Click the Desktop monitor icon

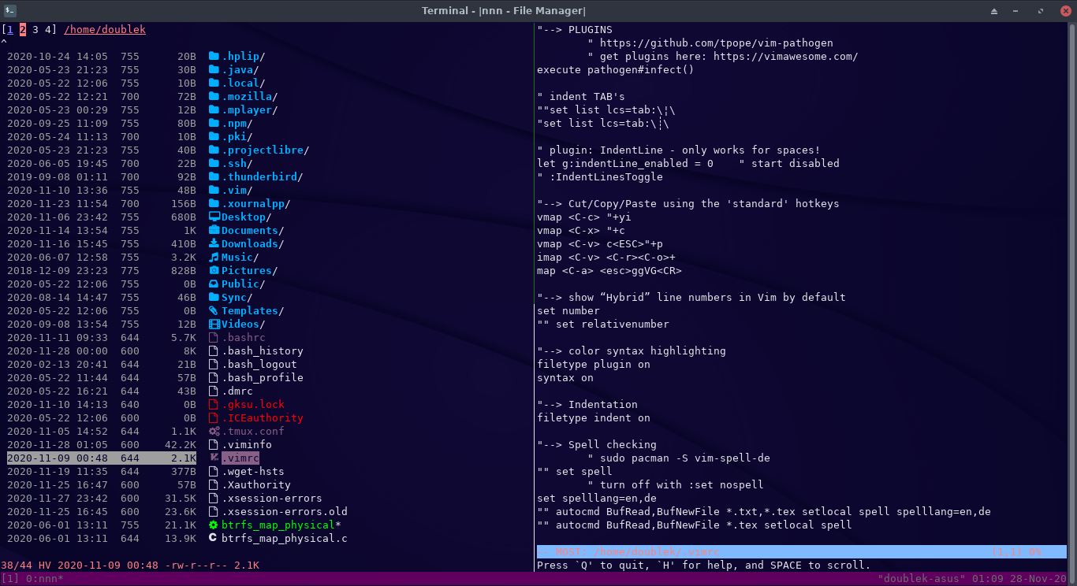[214, 217]
